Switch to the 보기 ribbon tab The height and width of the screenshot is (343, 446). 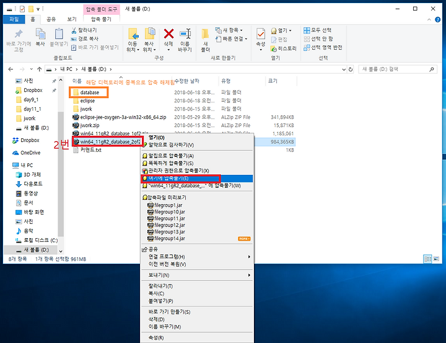click(x=72, y=19)
